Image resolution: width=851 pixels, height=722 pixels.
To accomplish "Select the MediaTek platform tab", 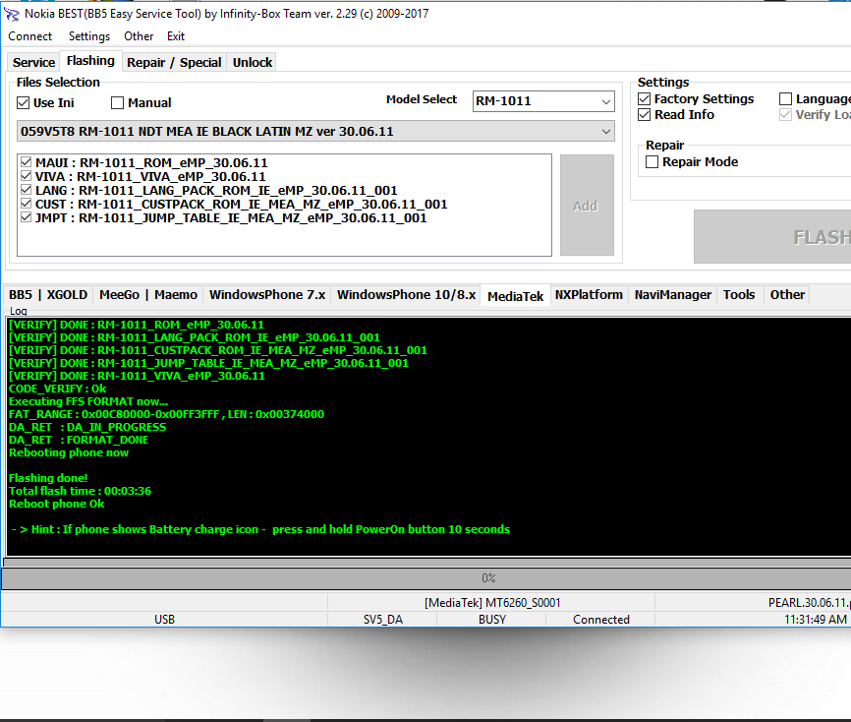I will [x=515, y=296].
